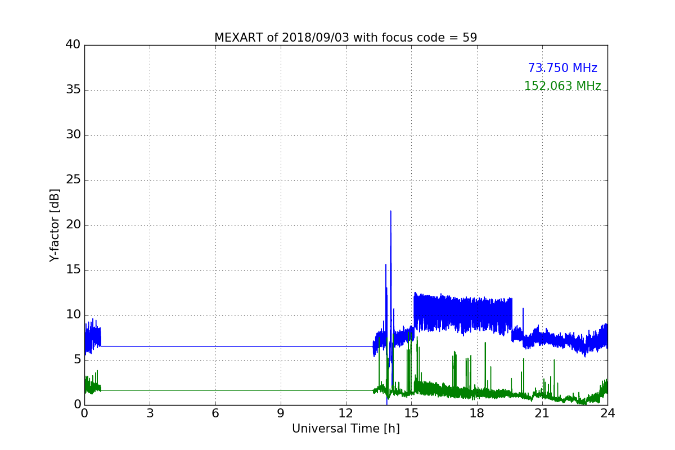Viewport: 675px width, 450px height.
Task: Click the x-axis tick label 6
Action: (215, 413)
